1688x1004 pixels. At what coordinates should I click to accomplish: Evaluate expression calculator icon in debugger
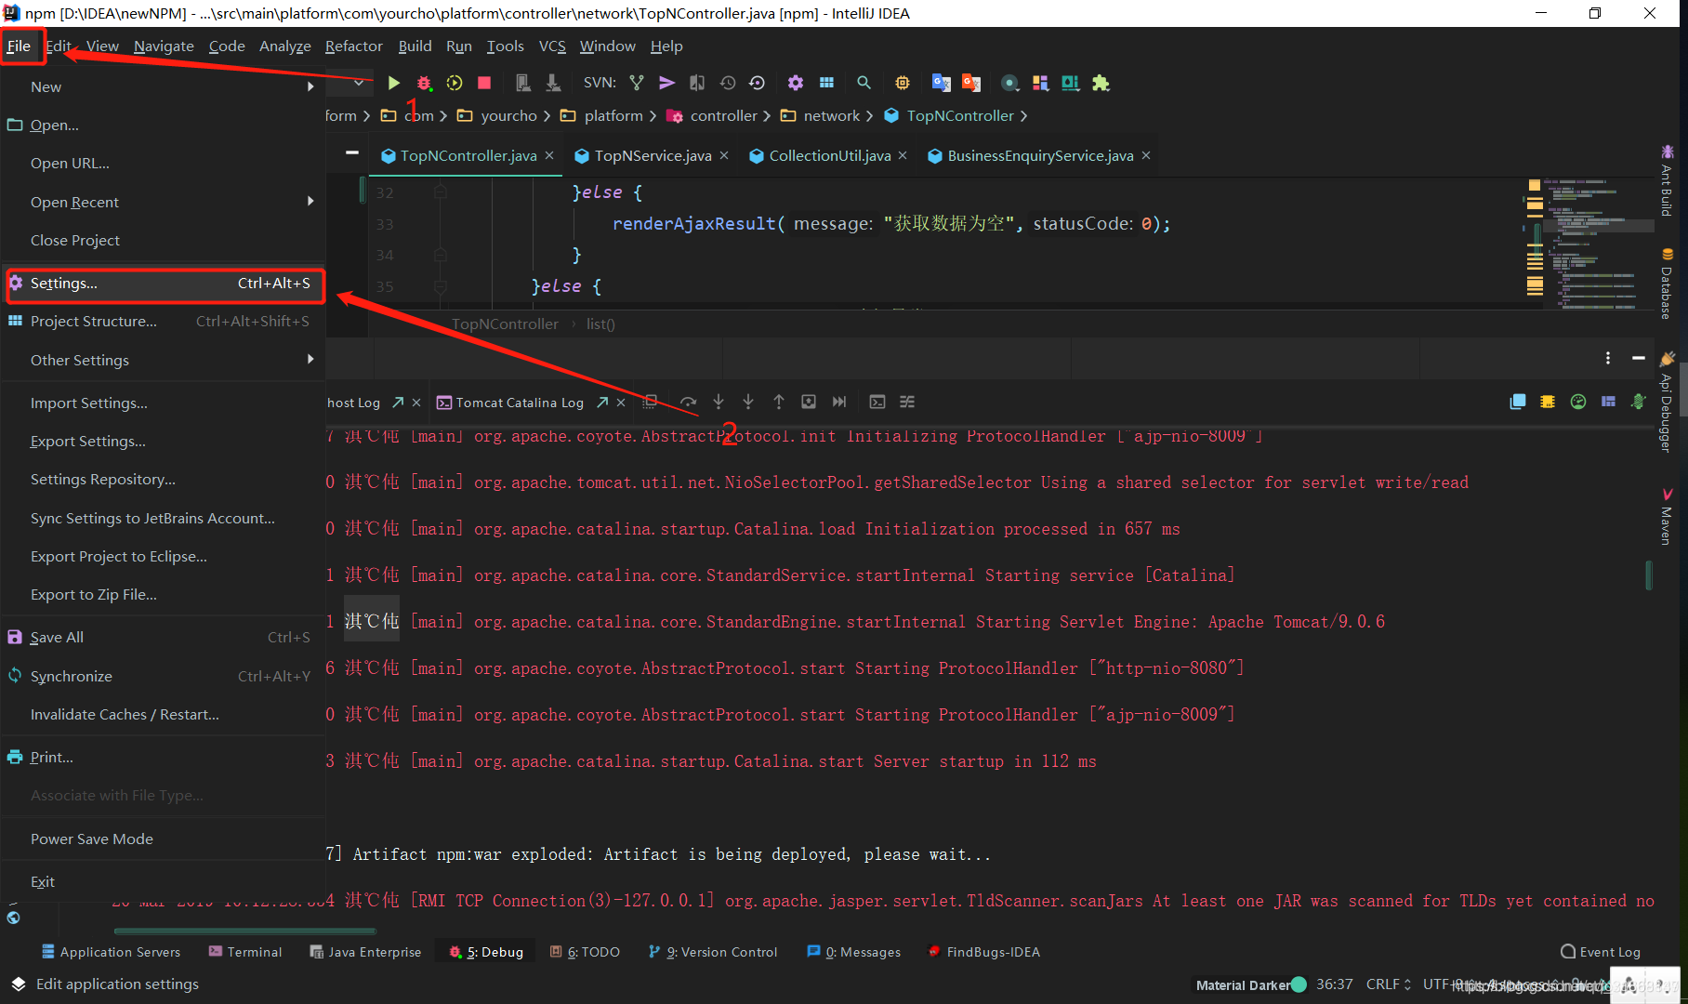(x=877, y=402)
